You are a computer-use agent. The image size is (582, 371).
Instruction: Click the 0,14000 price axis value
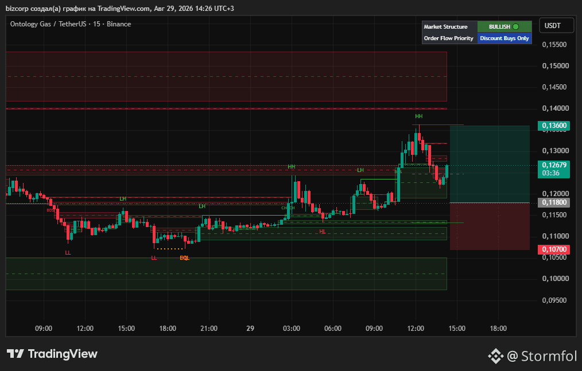click(555, 108)
